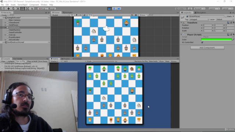Open the Shaded draw mode dropdown
The width and height of the screenshot is (235, 132).
click(x=60, y=15)
